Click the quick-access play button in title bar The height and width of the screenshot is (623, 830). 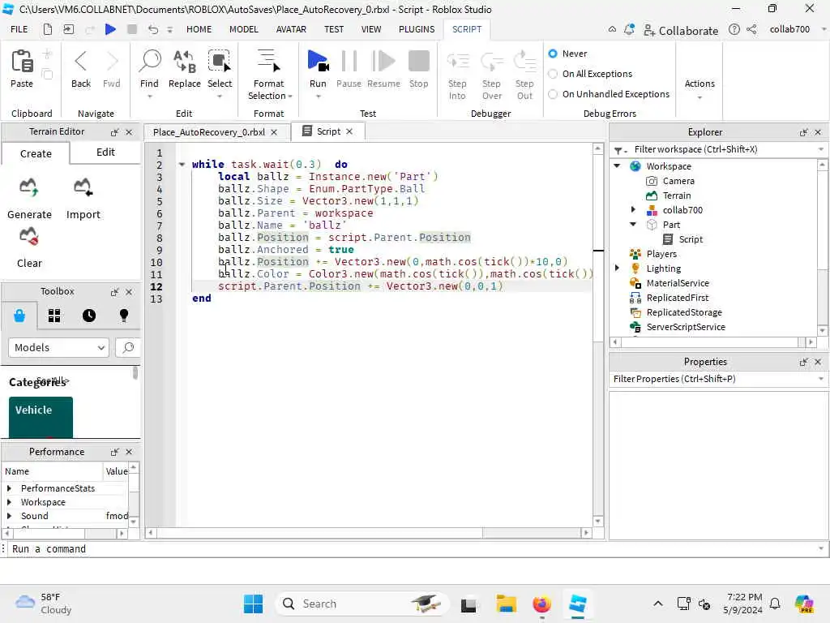pyautogui.click(x=110, y=29)
